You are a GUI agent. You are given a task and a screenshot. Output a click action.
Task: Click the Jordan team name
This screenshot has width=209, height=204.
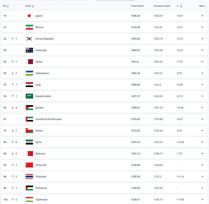click(x=39, y=108)
